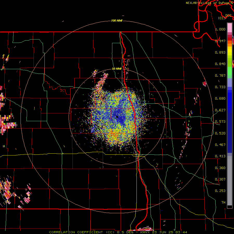Click the [CC] label above the color scale
The image size is (234, 234).
222,18
